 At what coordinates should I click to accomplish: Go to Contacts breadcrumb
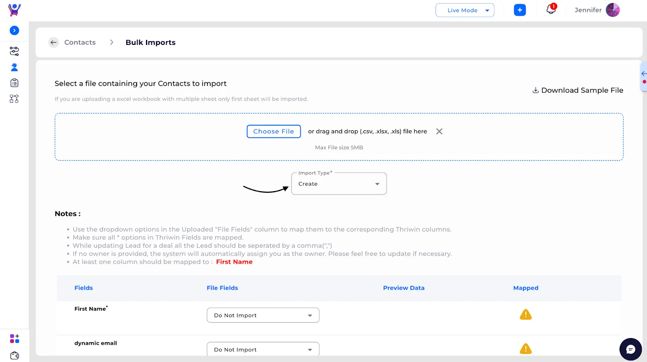pyautogui.click(x=80, y=43)
